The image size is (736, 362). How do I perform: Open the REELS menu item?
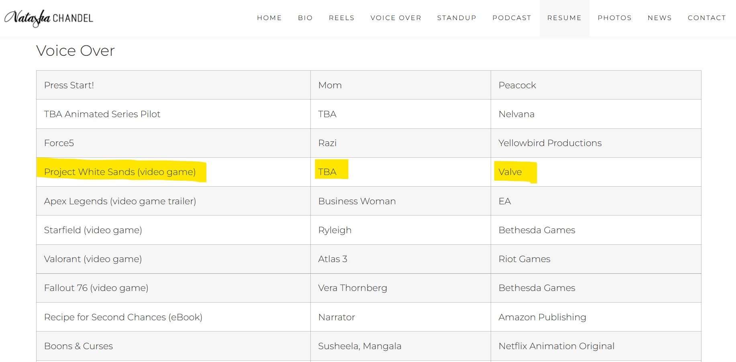[341, 18]
